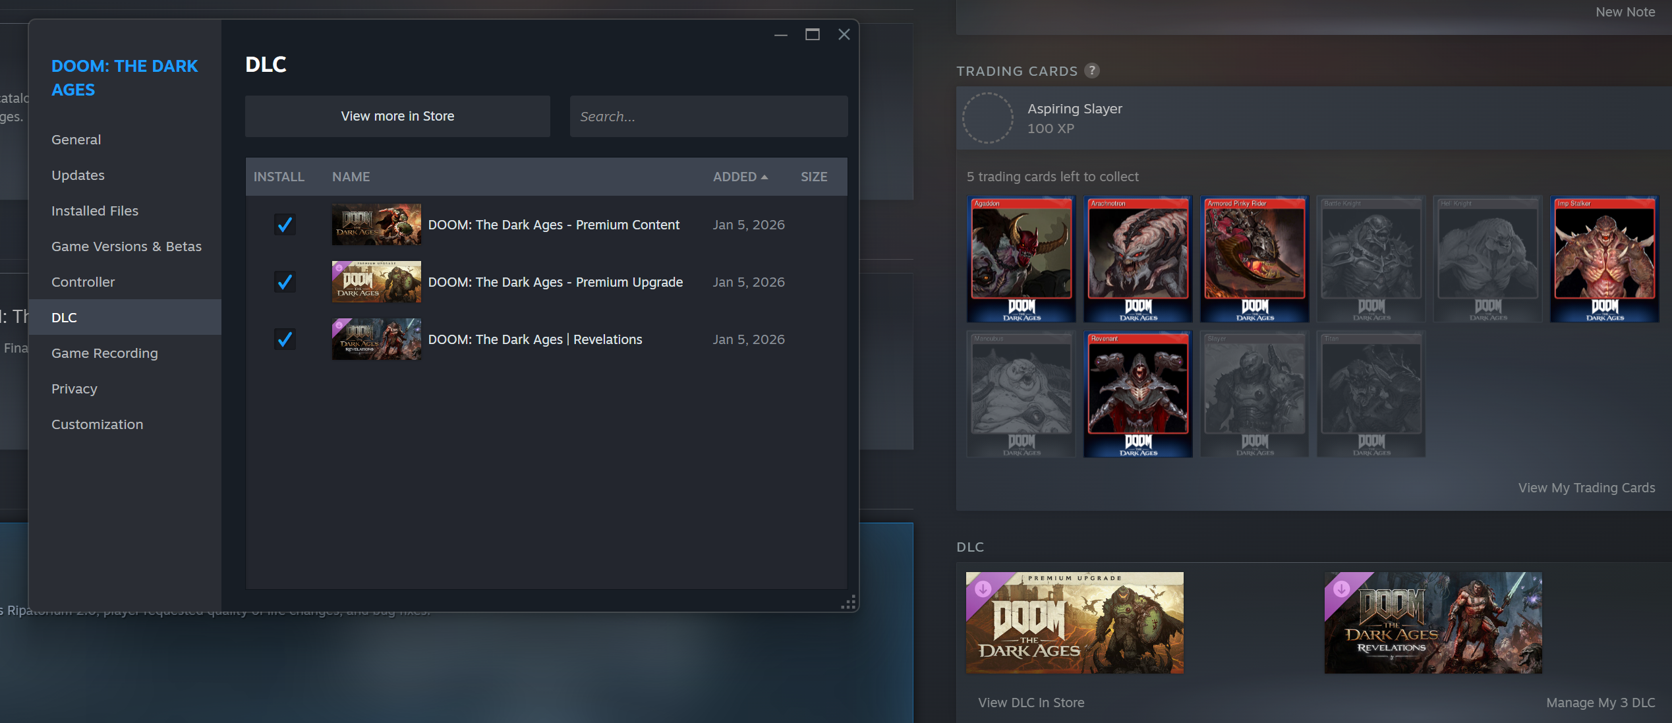
Task: Click '100 XP' under Aspiring Slayer
Action: (x=1051, y=129)
